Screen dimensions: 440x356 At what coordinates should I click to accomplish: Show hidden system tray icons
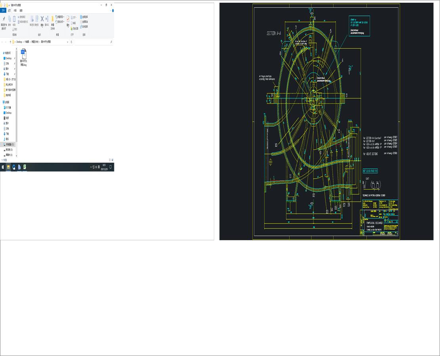tap(91, 167)
